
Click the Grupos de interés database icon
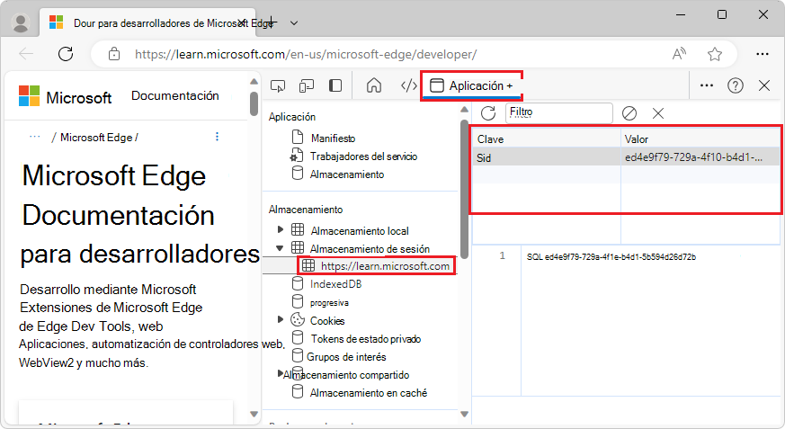pyautogui.click(x=298, y=355)
